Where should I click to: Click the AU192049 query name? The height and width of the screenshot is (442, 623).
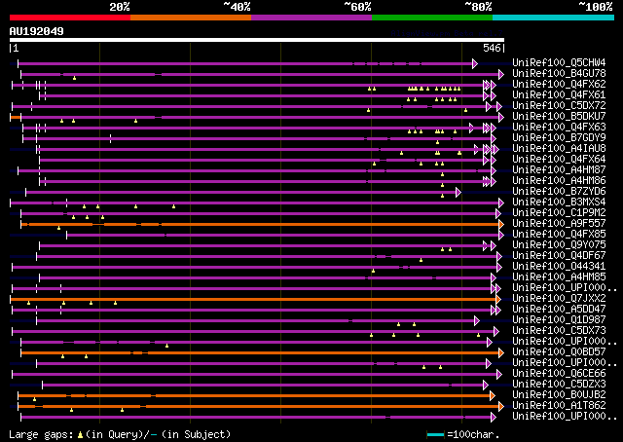[37, 31]
